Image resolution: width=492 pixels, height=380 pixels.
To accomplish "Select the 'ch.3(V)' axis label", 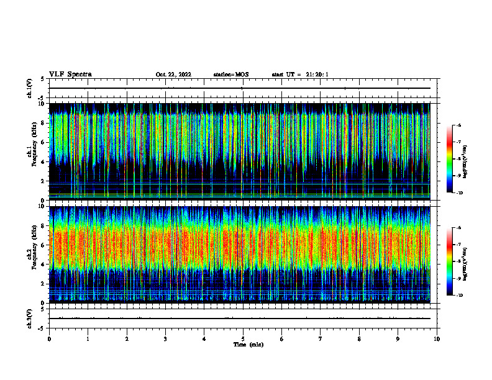I will tap(30, 319).
